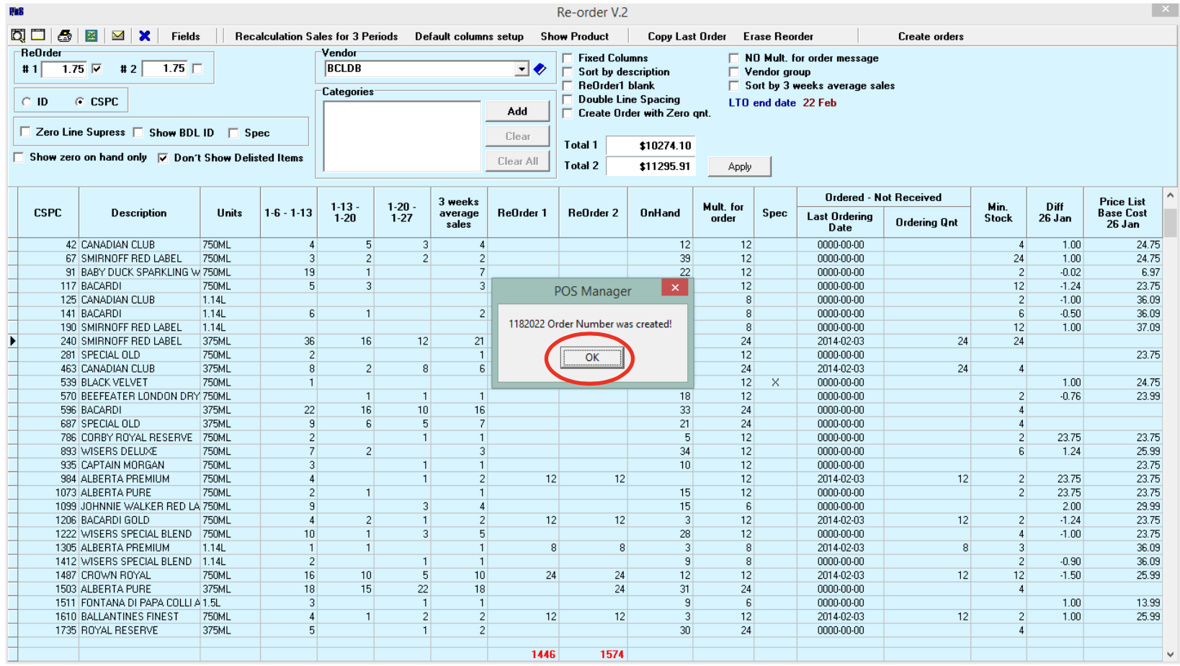Close the POS Manager dialog with red X
This screenshot has height=666, width=1180.
pyautogui.click(x=675, y=288)
